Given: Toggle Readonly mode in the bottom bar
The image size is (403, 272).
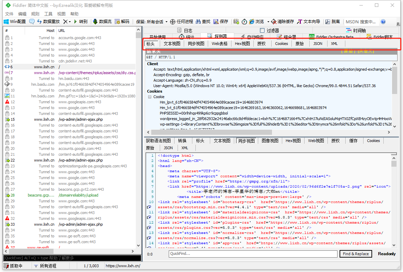Looking at the screenshot, I should 386,254.
